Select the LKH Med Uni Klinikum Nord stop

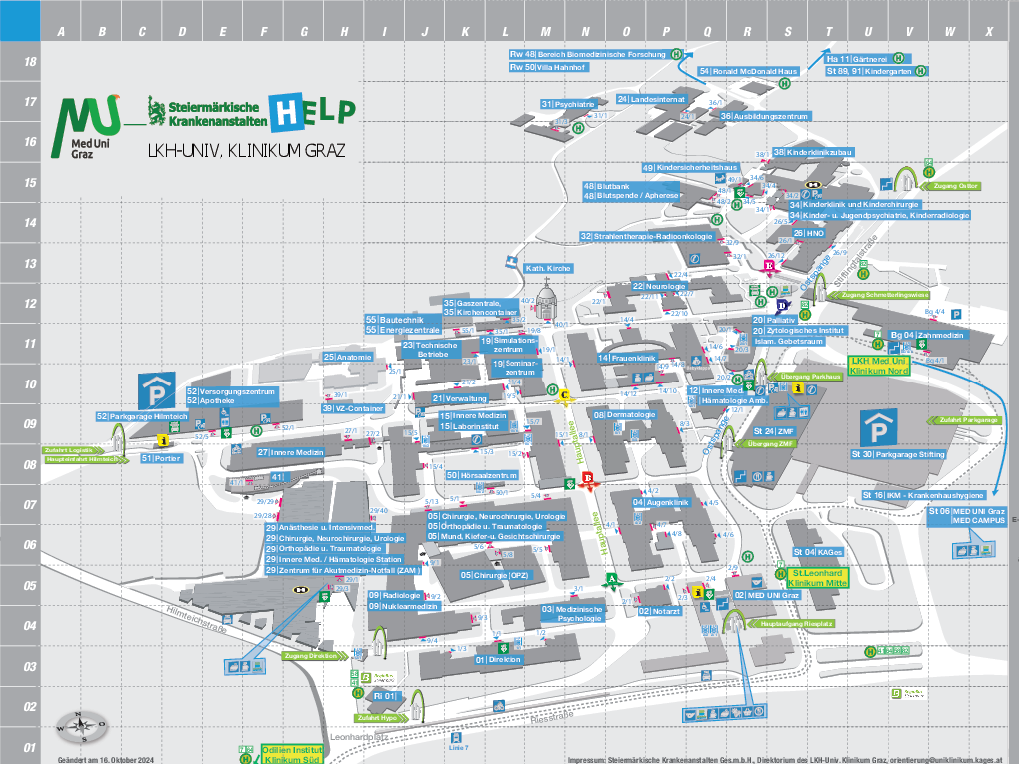pyautogui.click(x=878, y=365)
